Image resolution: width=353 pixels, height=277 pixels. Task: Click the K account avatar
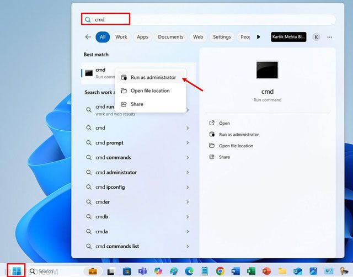point(316,37)
